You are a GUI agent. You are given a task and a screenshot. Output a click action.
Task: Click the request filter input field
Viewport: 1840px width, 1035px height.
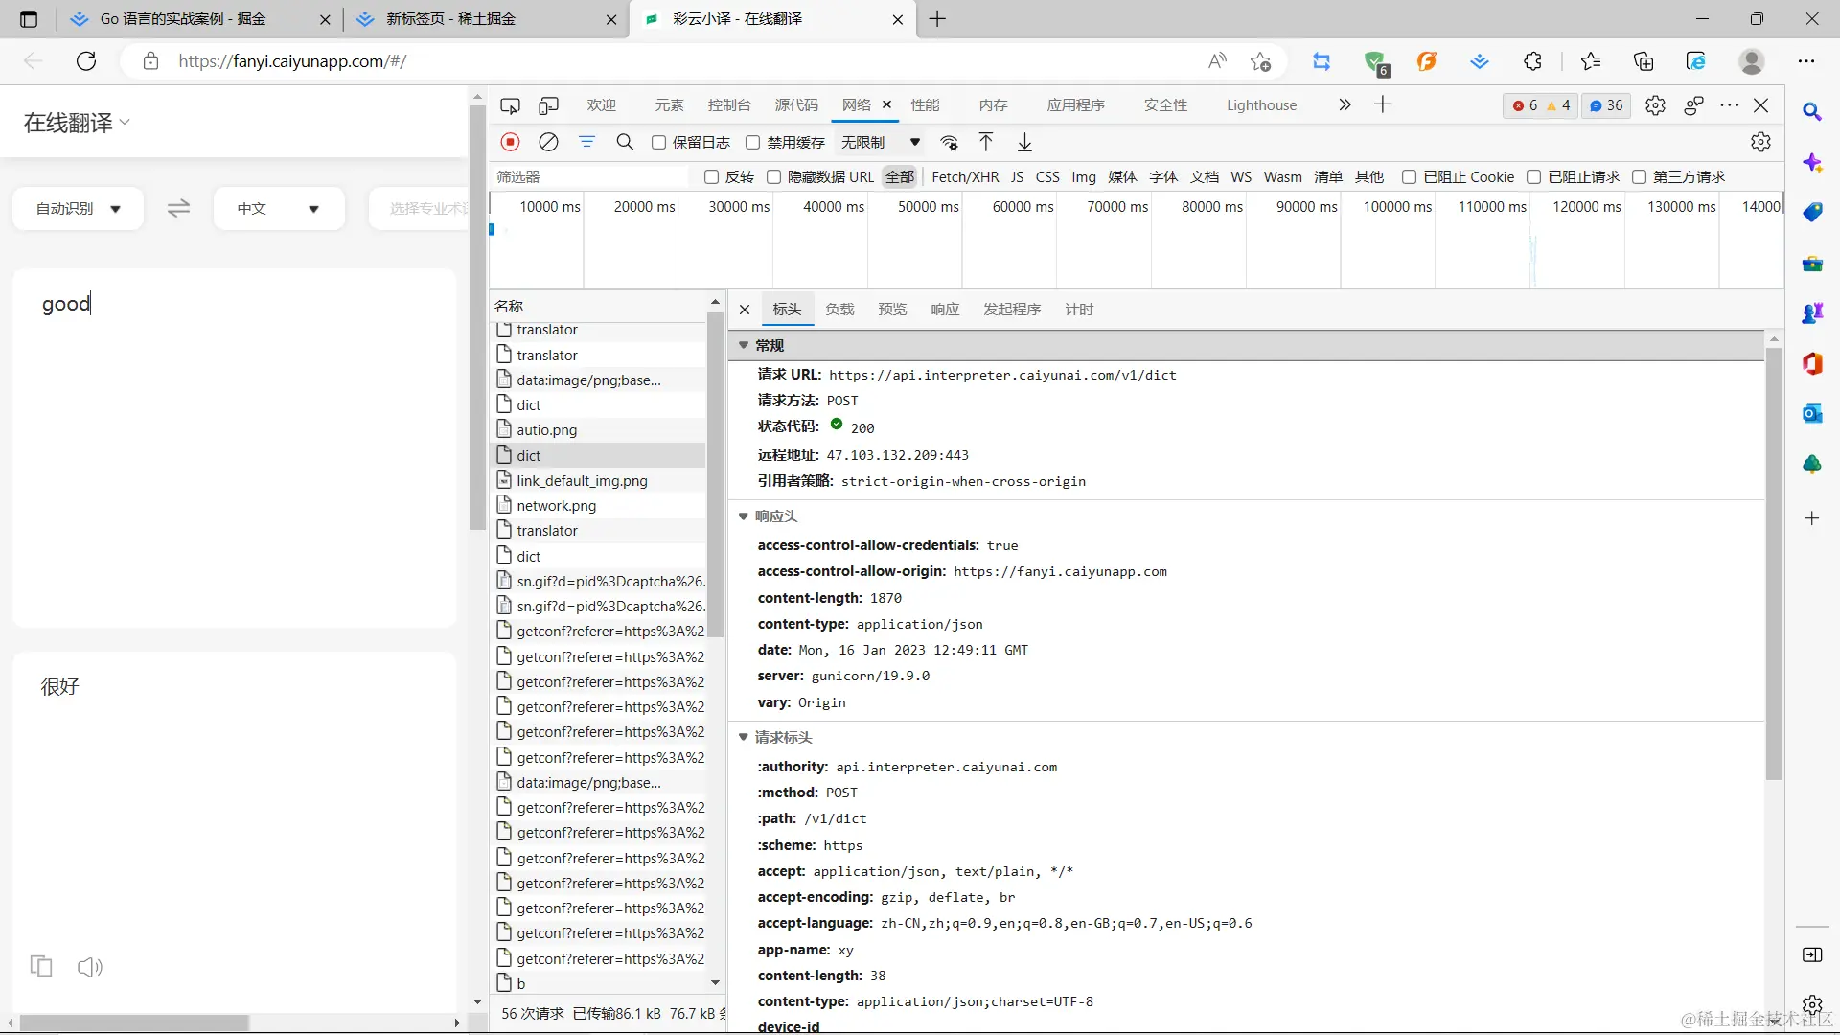[591, 177]
